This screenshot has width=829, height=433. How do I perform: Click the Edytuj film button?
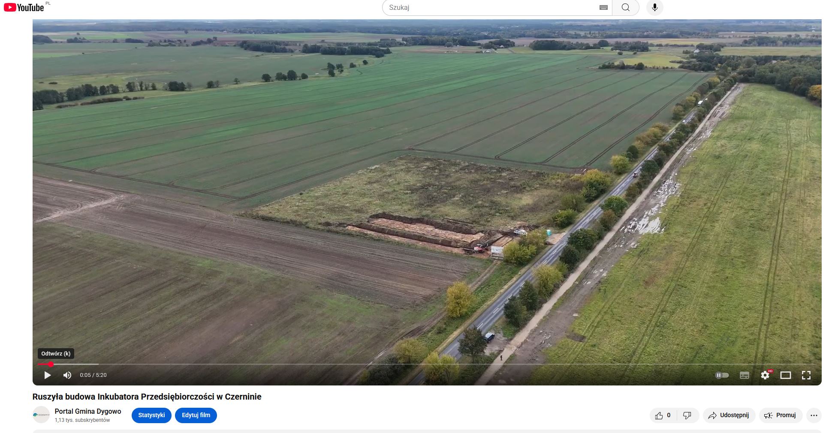(196, 415)
